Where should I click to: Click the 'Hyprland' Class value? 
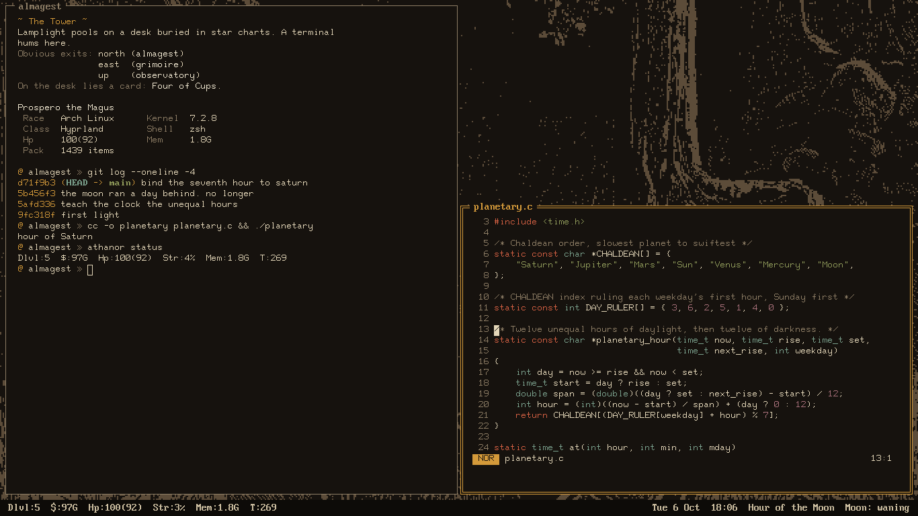click(82, 129)
